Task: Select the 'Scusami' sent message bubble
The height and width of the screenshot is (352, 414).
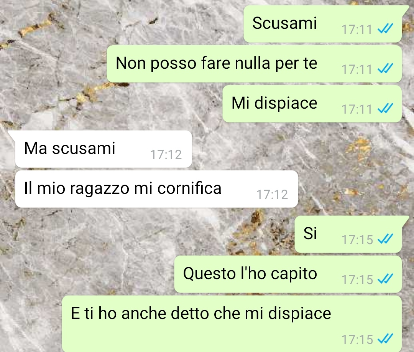Action: 323,24
